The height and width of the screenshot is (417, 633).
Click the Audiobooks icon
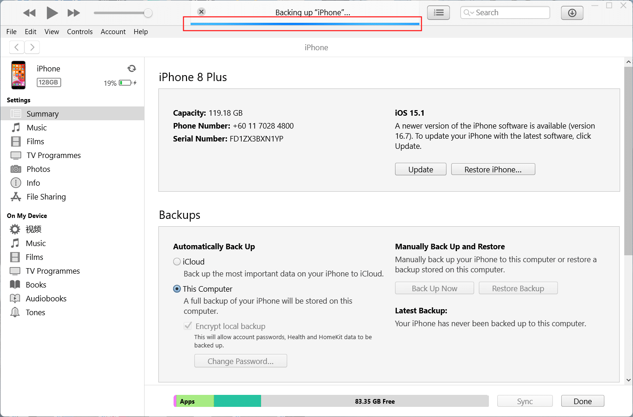coord(15,299)
